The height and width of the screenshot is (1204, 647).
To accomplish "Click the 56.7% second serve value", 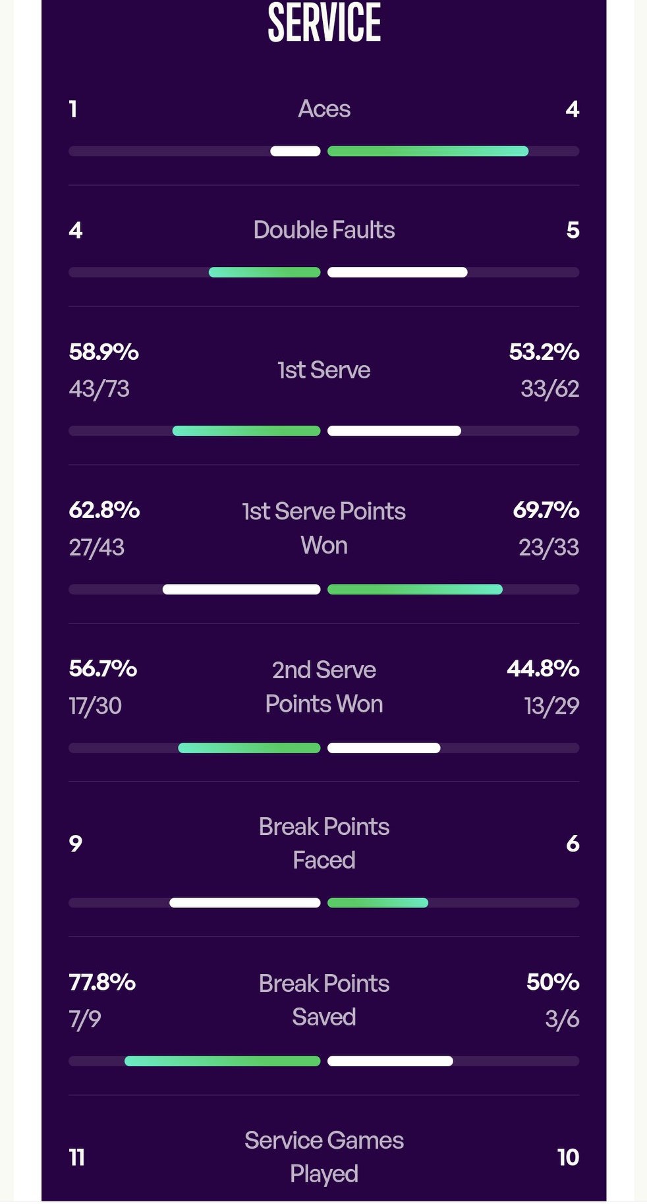I will 103,669.
